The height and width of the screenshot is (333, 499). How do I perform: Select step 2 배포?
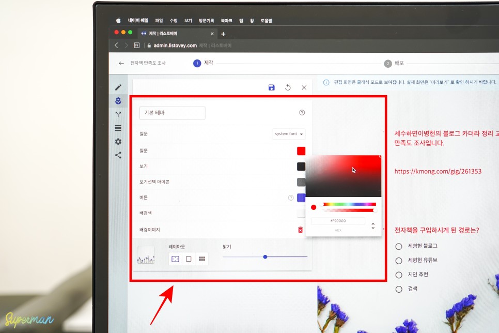394,63
